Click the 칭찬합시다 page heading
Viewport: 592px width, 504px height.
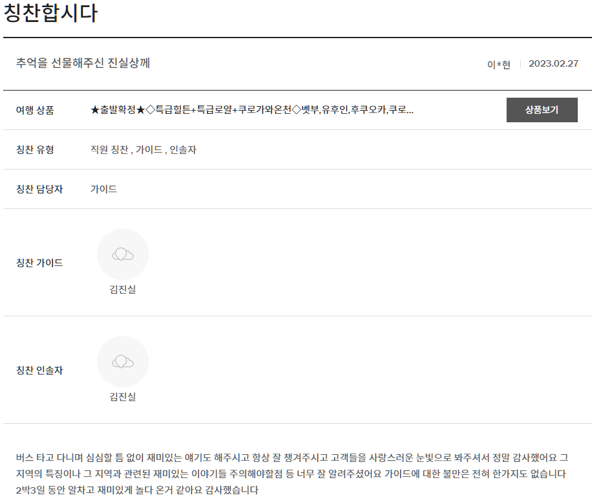pos(50,13)
